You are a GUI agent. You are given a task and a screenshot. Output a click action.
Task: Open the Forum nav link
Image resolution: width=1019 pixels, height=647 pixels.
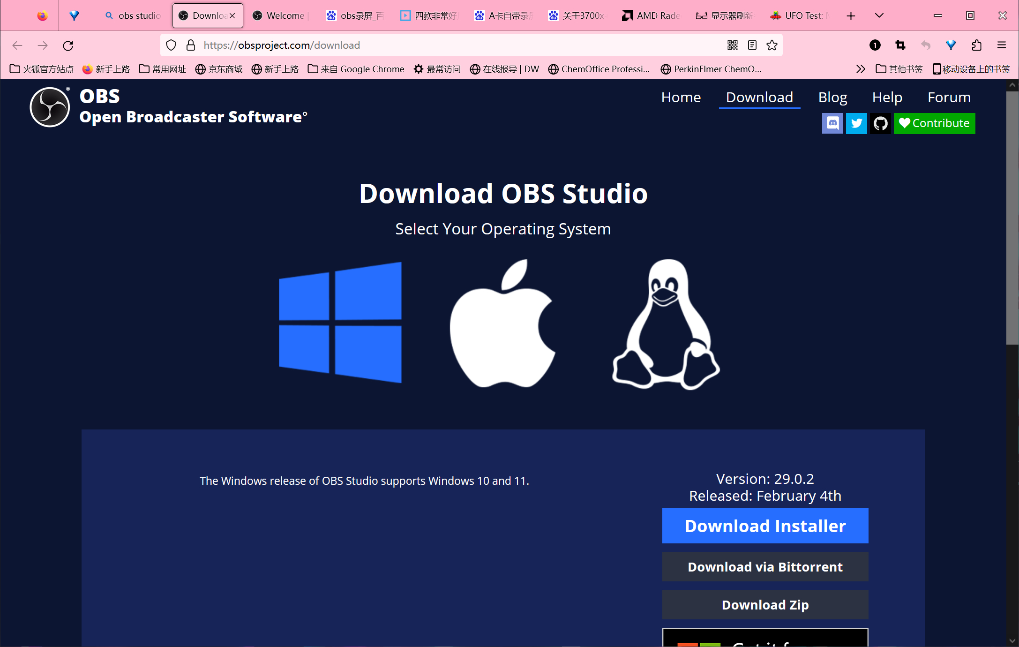[949, 97]
